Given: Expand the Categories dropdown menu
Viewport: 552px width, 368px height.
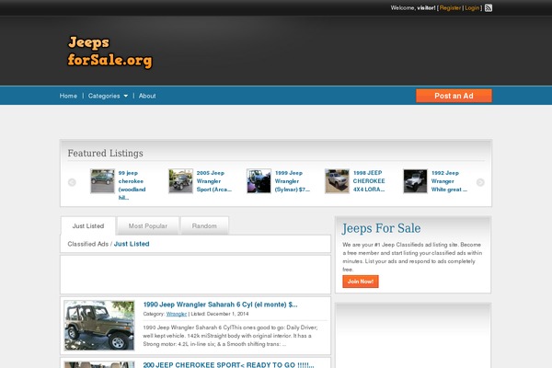Looking at the screenshot, I should click(x=108, y=96).
